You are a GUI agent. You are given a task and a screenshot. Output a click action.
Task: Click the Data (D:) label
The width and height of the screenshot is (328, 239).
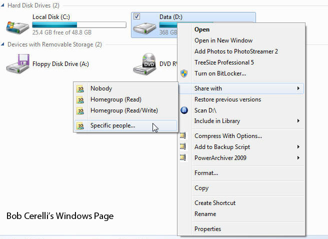[x=171, y=17]
